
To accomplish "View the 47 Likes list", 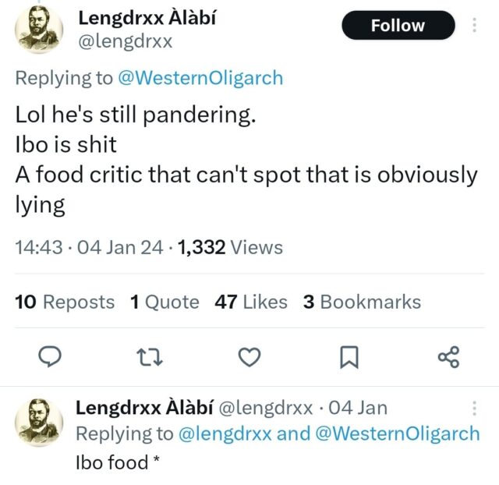I will tap(251, 302).
